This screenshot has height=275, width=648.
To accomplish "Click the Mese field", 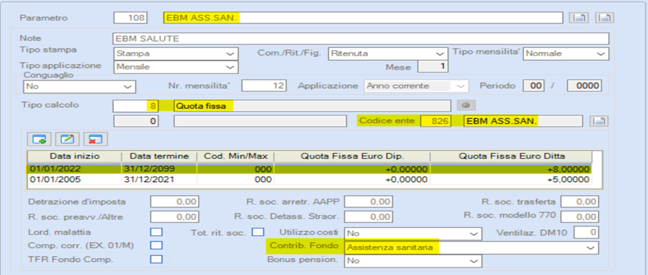I will tap(432, 66).
